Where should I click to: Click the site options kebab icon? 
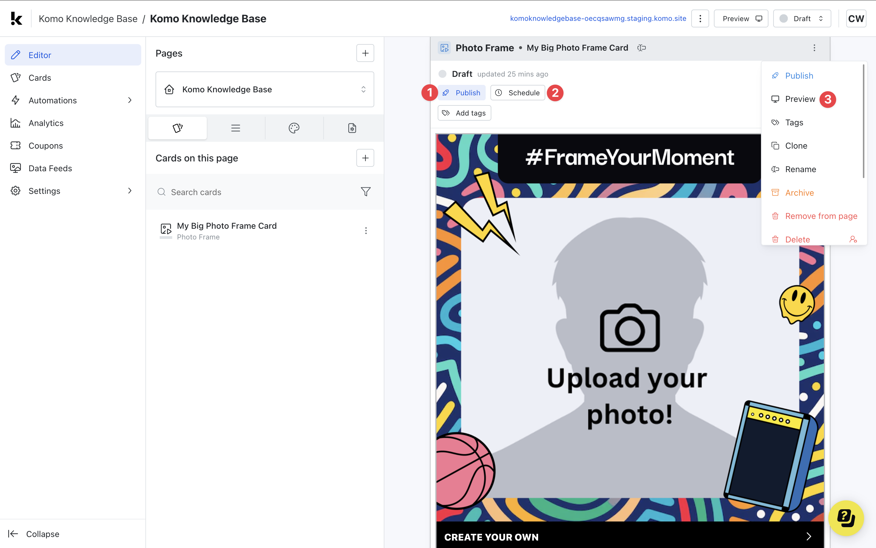click(x=700, y=18)
